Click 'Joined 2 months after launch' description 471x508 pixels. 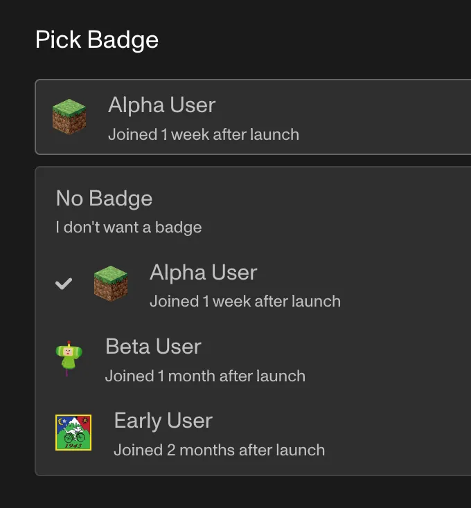(x=219, y=451)
